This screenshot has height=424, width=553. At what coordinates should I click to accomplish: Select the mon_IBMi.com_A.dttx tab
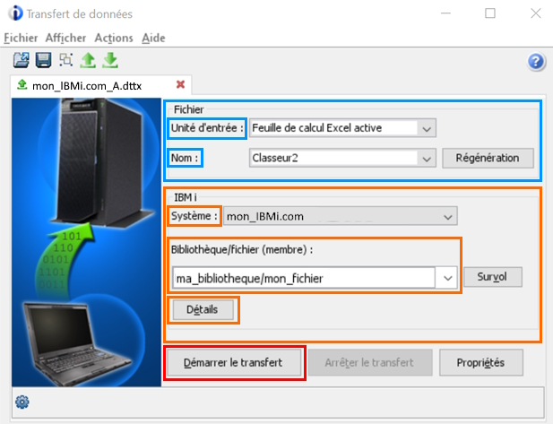pyautogui.click(x=101, y=85)
